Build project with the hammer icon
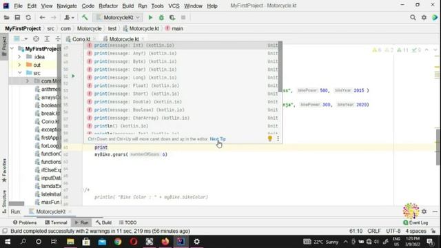 tap(85, 17)
